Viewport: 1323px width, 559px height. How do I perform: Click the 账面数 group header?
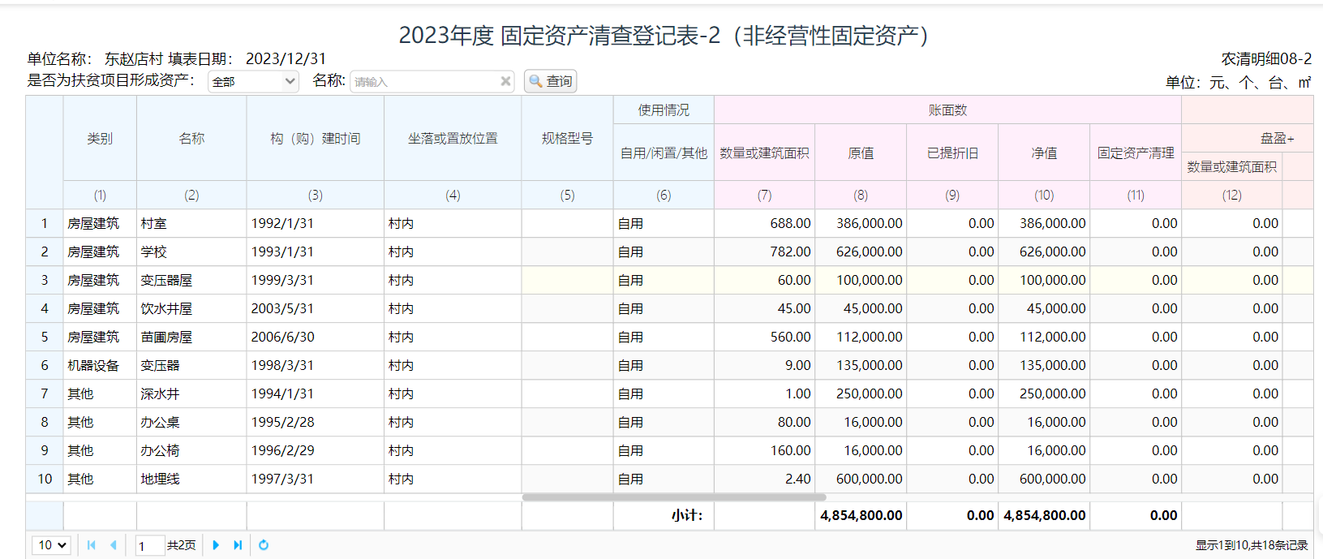pyautogui.click(x=947, y=110)
